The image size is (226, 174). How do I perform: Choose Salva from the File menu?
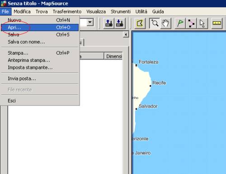(x=40, y=35)
